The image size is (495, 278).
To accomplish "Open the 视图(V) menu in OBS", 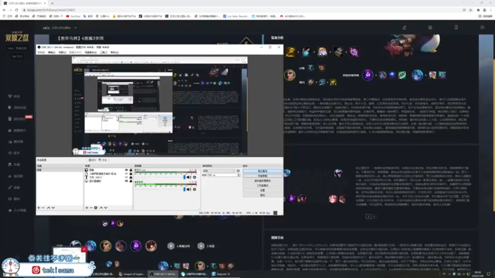I will point(62,53).
